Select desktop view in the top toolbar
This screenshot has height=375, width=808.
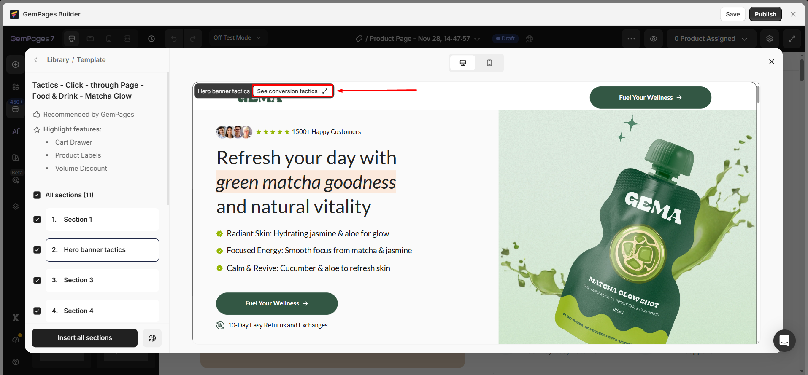pos(72,39)
